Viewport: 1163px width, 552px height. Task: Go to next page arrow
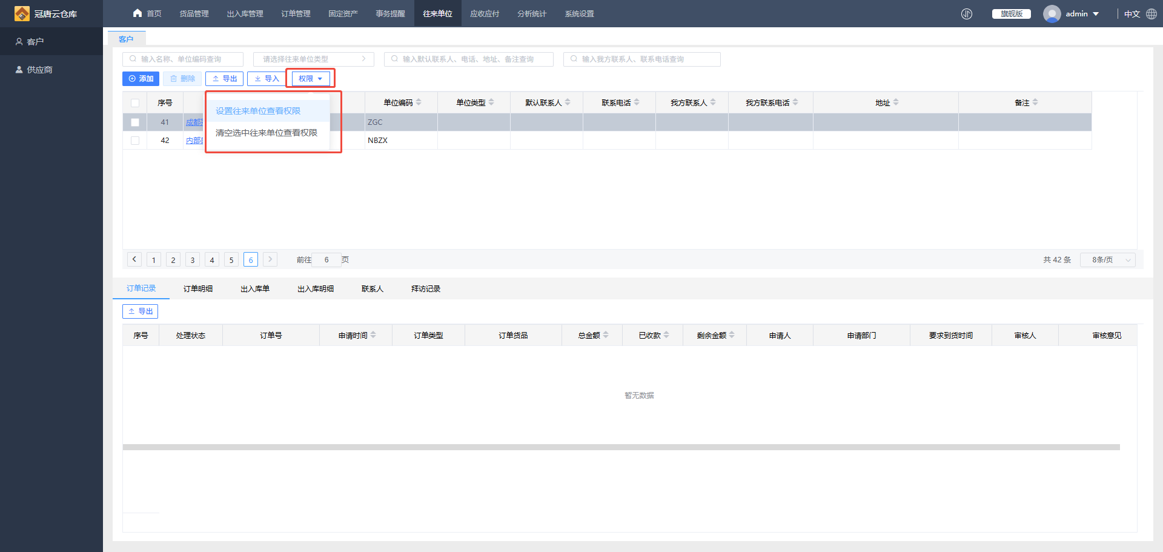[270, 259]
